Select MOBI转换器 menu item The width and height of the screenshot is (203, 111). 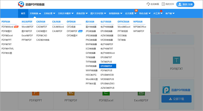(x=107, y=40)
